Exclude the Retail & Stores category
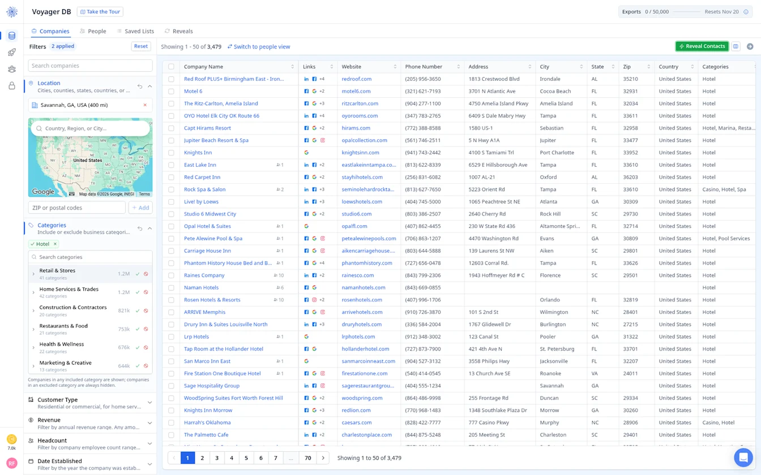Viewport: 761px width, 475px height. pos(146,274)
